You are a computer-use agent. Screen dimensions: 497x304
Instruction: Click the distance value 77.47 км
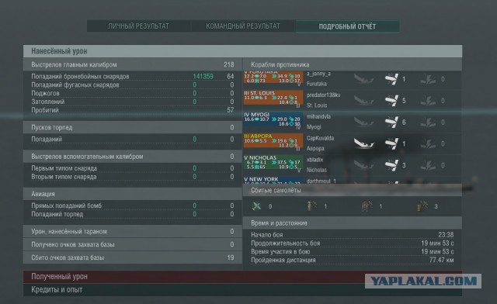tap(441, 260)
